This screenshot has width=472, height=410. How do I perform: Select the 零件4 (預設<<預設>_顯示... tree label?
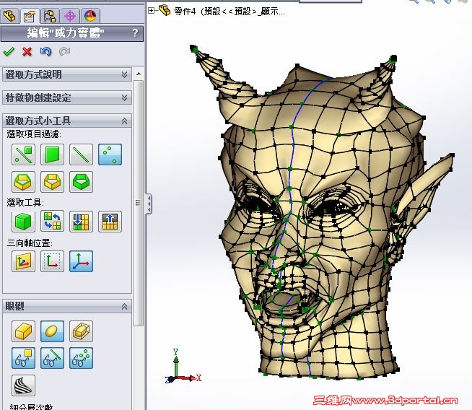coord(230,12)
